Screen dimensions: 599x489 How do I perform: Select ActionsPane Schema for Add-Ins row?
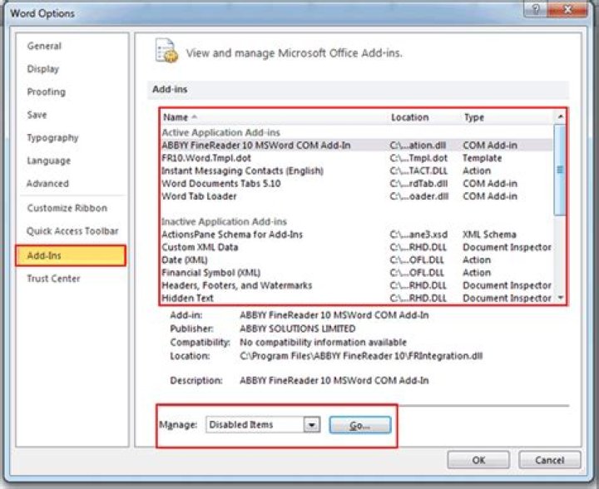(356, 235)
